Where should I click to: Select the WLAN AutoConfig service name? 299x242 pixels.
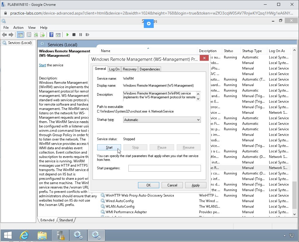click(x=120, y=206)
